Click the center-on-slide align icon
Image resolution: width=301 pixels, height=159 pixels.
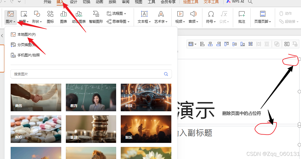pyautogui.click(x=250, y=44)
